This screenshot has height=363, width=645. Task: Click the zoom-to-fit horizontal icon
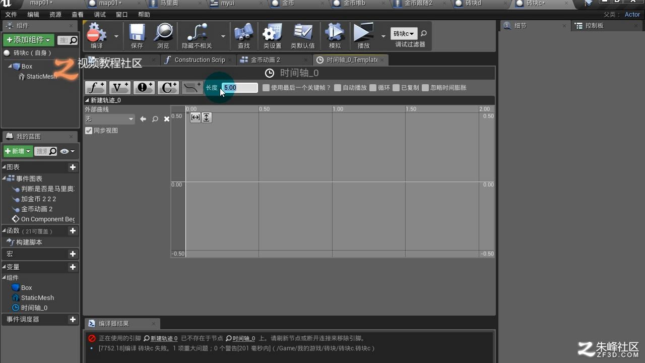tap(195, 117)
